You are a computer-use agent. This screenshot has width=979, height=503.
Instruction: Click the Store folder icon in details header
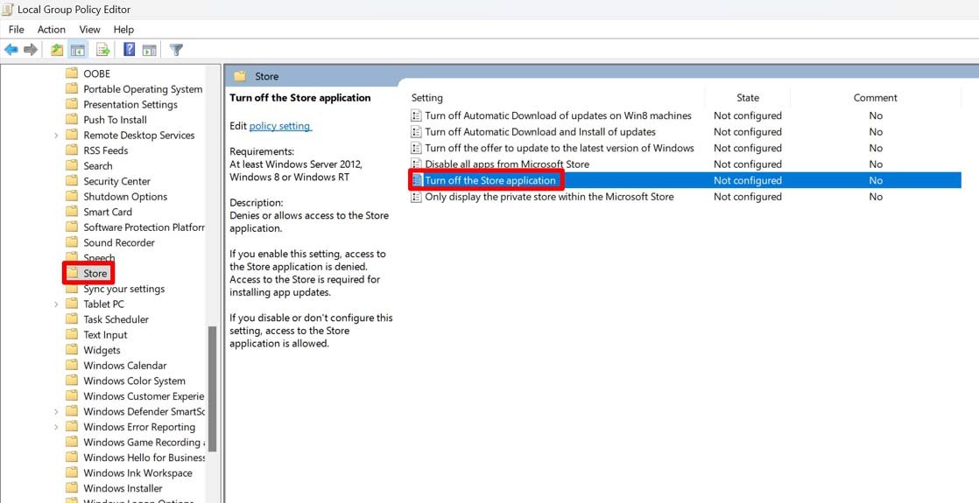239,77
